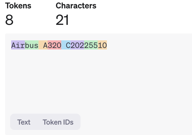This screenshot has width=192, height=135.
Task: Click the character count number 21
Action: [62, 20]
